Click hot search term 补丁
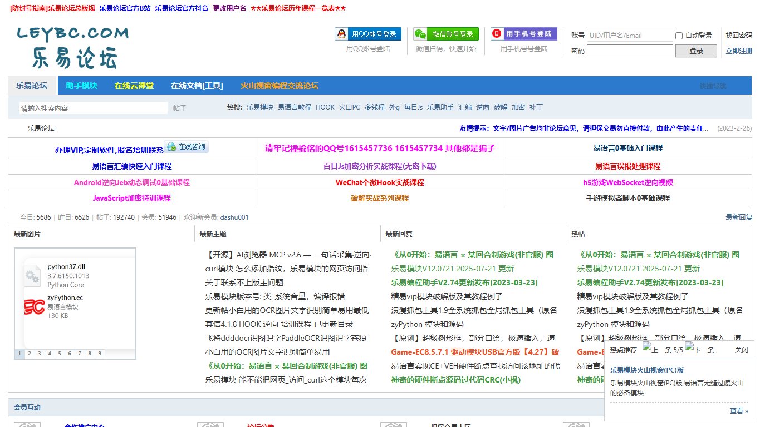 pos(536,107)
